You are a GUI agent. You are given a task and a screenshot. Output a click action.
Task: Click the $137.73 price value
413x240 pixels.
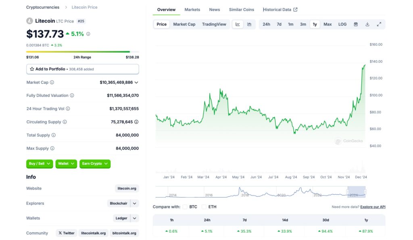(x=45, y=34)
